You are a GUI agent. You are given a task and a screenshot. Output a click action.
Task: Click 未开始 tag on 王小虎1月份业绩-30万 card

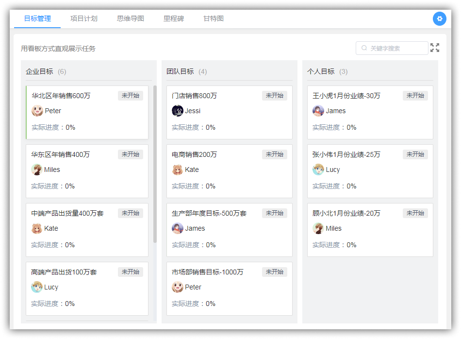[415, 96]
